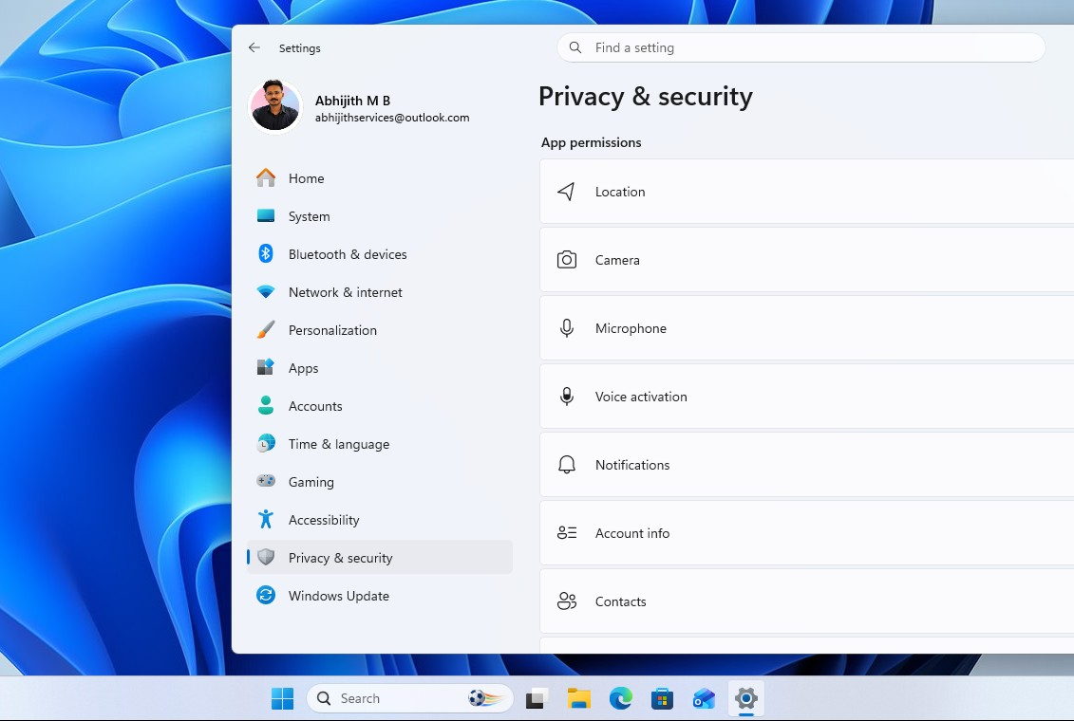Open Contacts permission label
The width and height of the screenshot is (1074, 721).
point(620,602)
